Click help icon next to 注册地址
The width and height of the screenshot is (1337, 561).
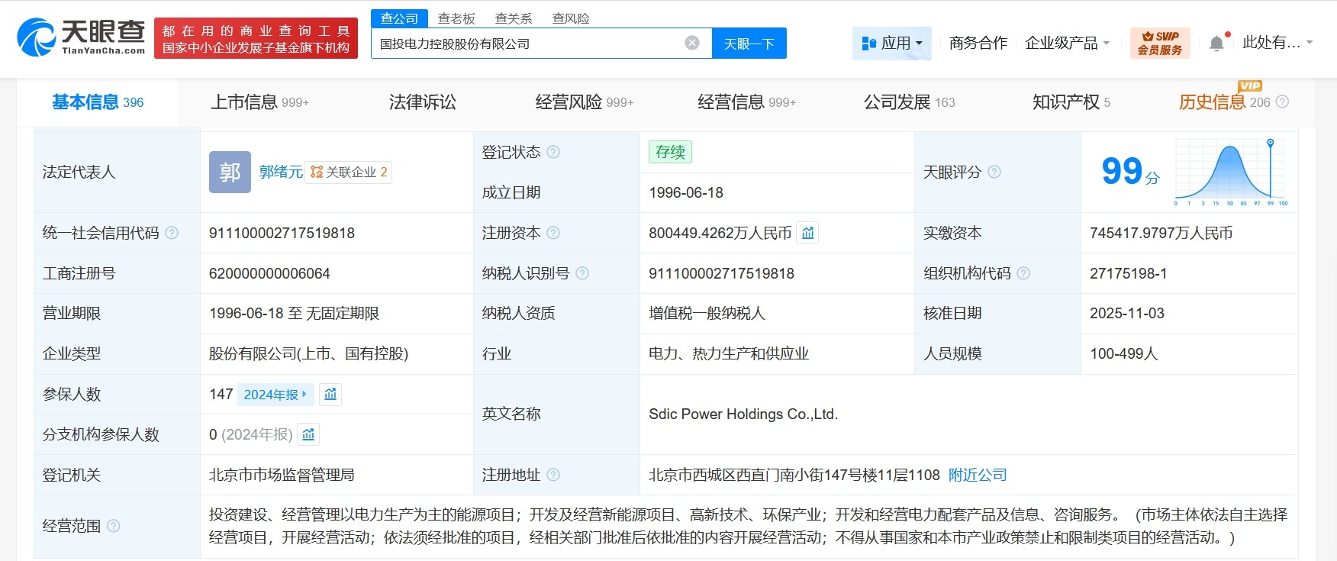coord(553,475)
